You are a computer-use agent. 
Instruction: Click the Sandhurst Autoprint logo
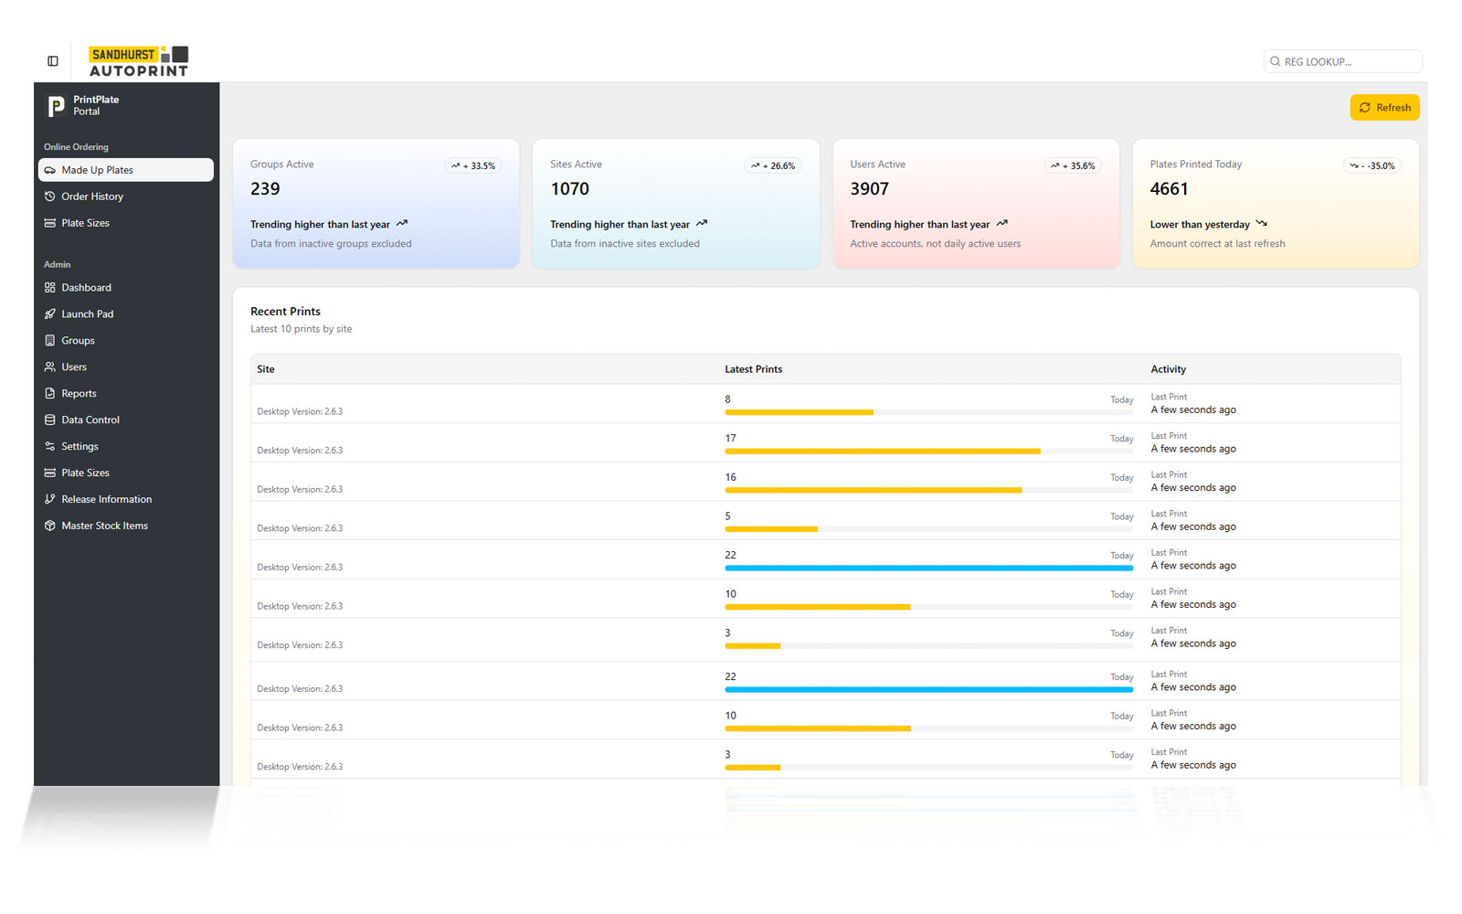(x=139, y=61)
